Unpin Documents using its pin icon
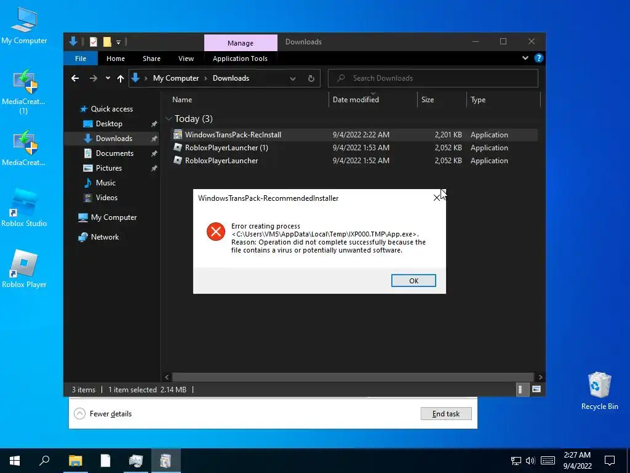 click(x=154, y=153)
